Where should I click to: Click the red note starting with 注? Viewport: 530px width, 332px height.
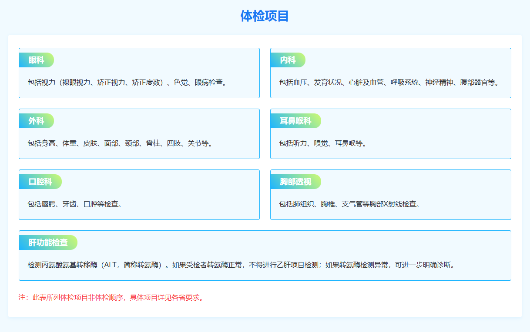point(111,298)
